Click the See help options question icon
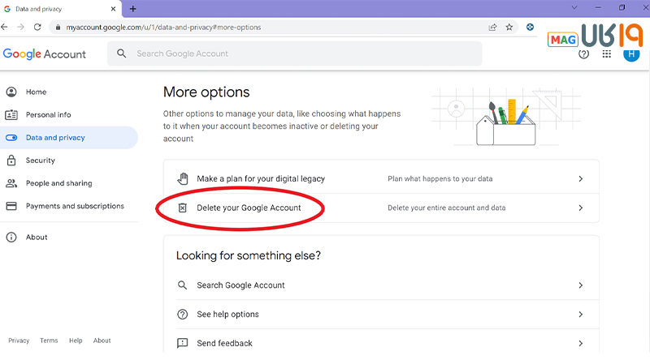The image size is (650, 360). [182, 314]
